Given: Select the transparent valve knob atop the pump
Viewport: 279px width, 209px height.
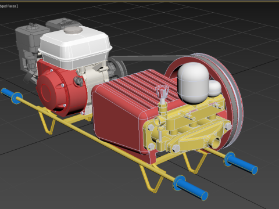Looking at the screenshot, I should (162, 92).
